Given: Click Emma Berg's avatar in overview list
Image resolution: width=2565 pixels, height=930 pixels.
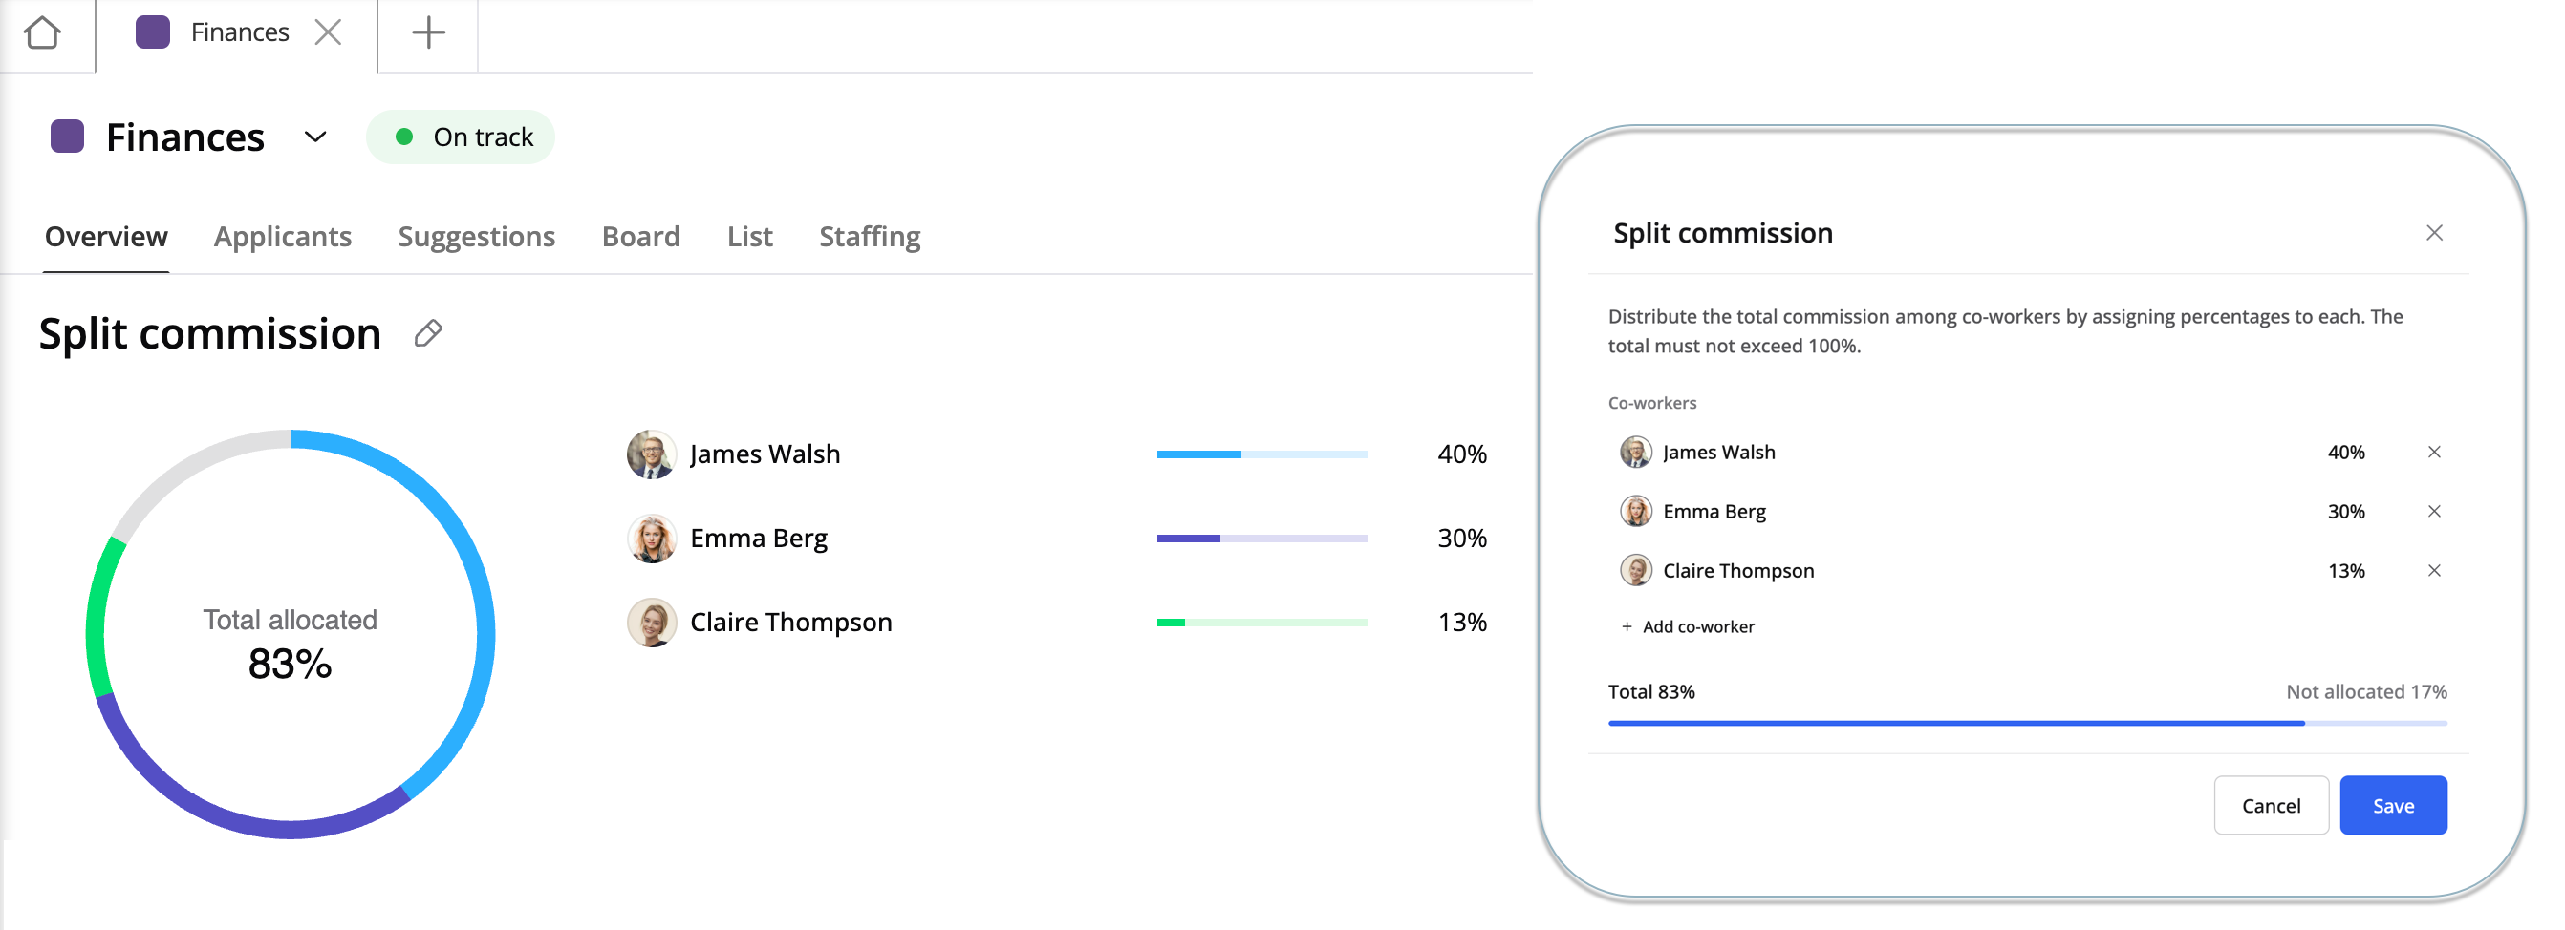Looking at the screenshot, I should 652,539.
